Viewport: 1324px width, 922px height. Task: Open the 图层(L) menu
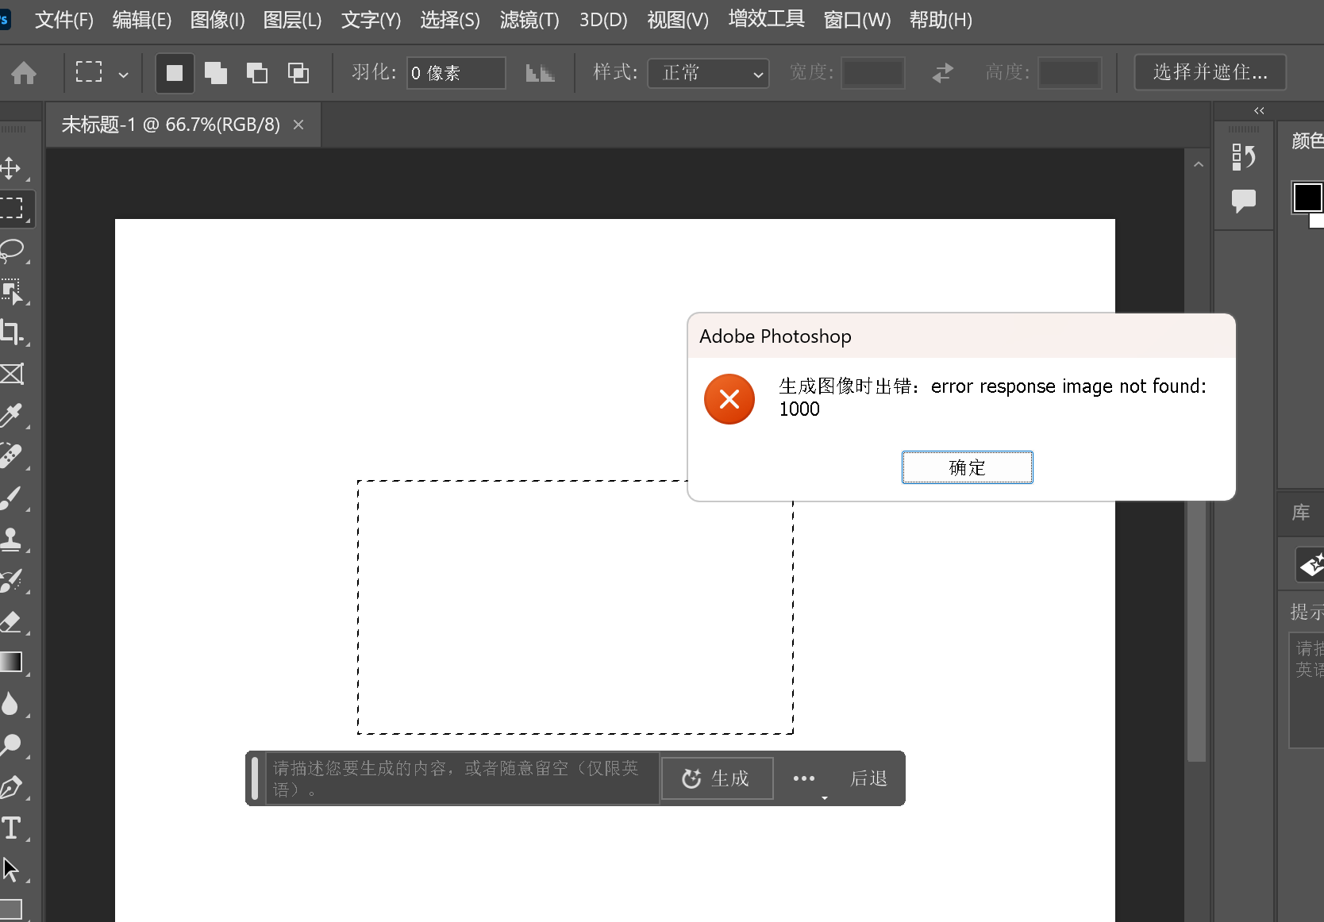[293, 20]
